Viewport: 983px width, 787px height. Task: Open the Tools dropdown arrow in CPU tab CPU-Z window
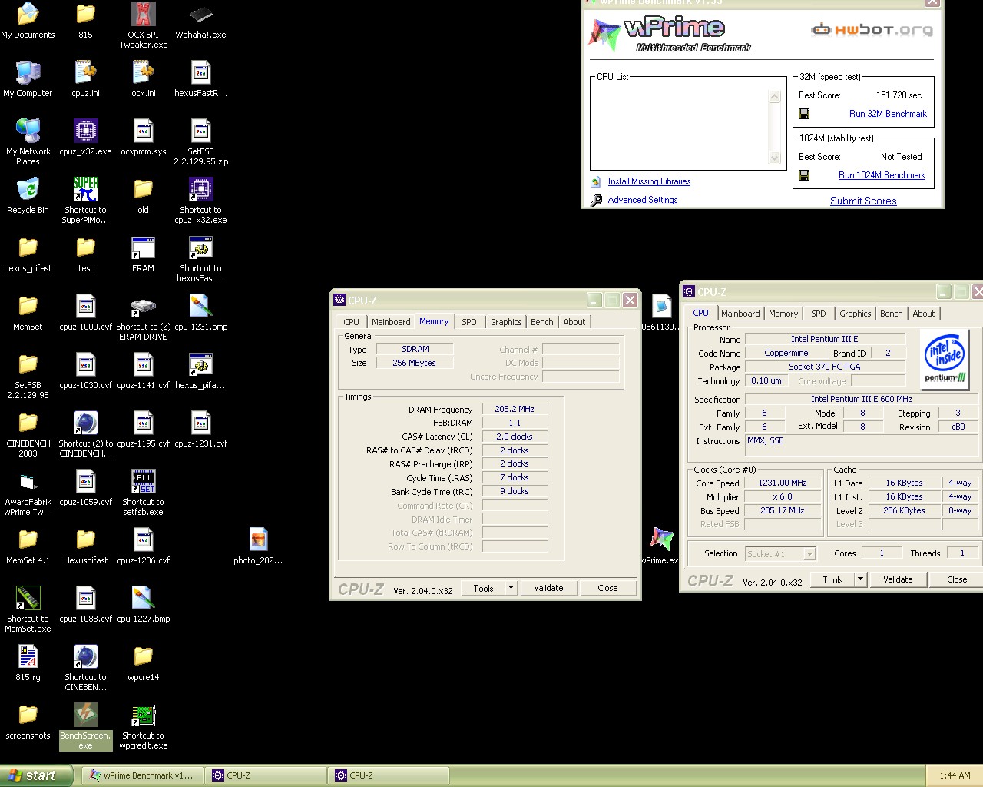(860, 579)
